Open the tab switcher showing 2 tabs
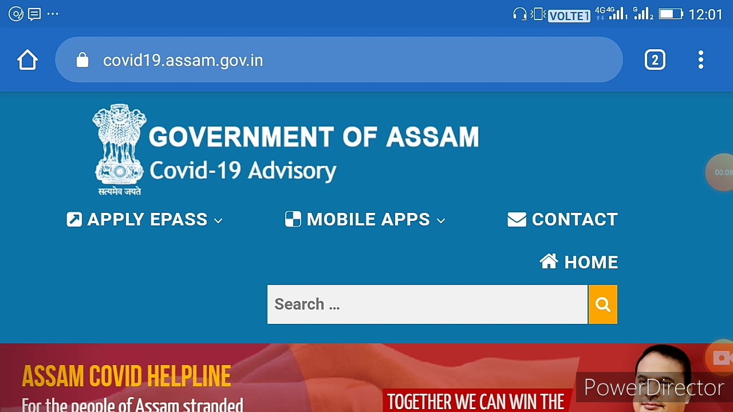 tap(655, 60)
